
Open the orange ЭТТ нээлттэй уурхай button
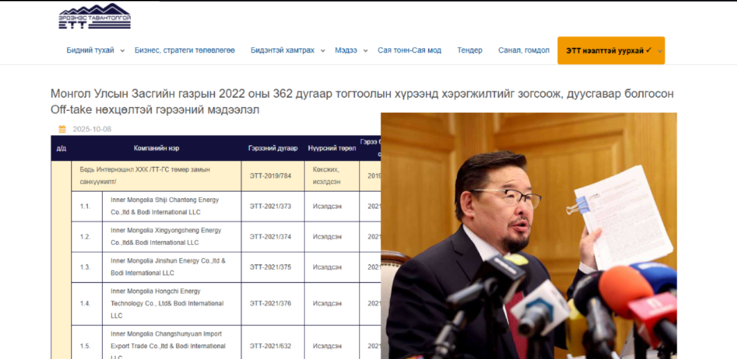click(610, 50)
